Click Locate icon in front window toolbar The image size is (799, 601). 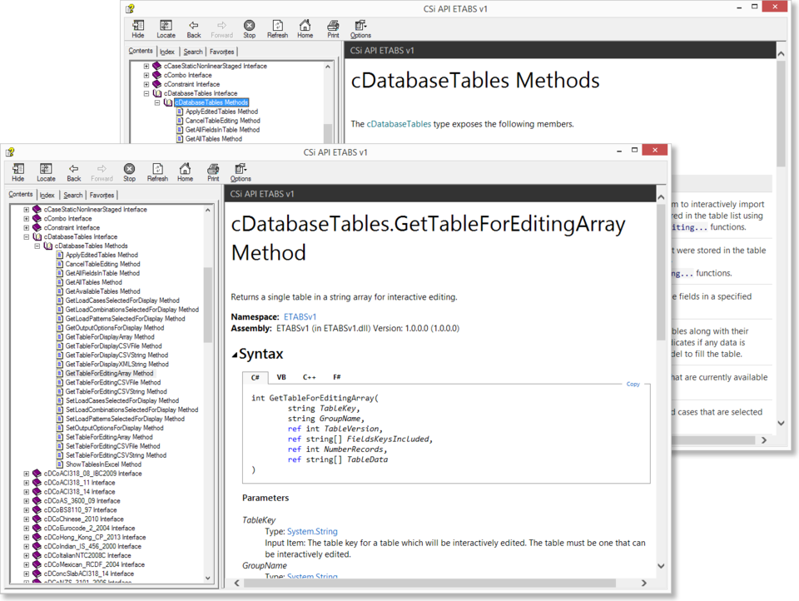[x=46, y=172]
